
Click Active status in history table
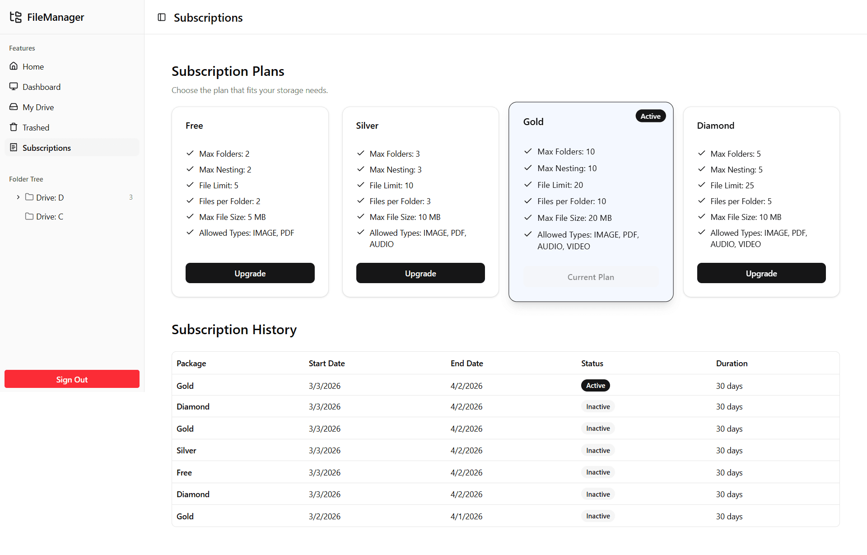(595, 385)
